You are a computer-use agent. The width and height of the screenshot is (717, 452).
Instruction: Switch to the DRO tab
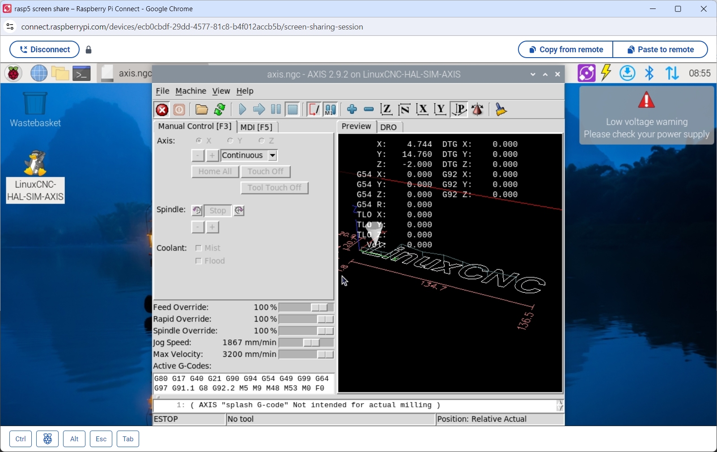(389, 127)
